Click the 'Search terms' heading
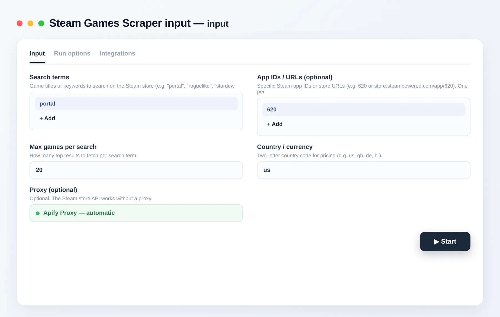500x317 pixels. pyautogui.click(x=49, y=77)
